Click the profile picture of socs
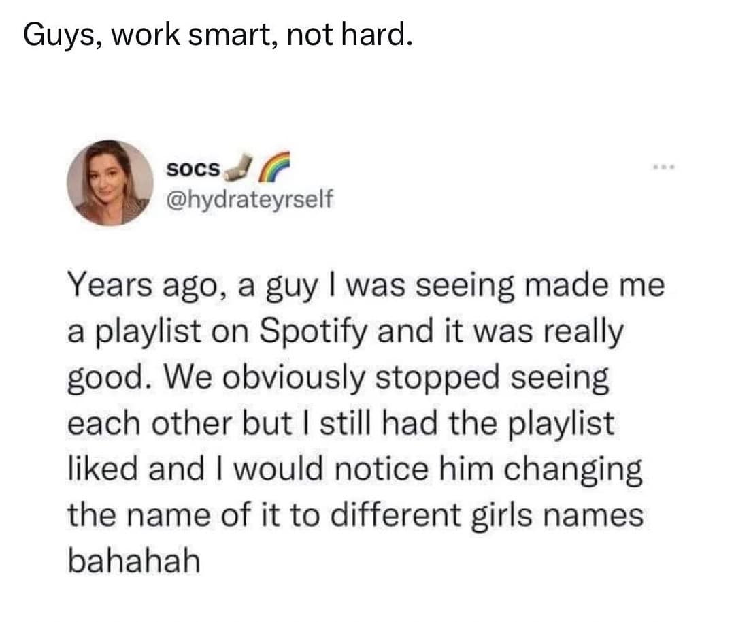 tap(111, 178)
